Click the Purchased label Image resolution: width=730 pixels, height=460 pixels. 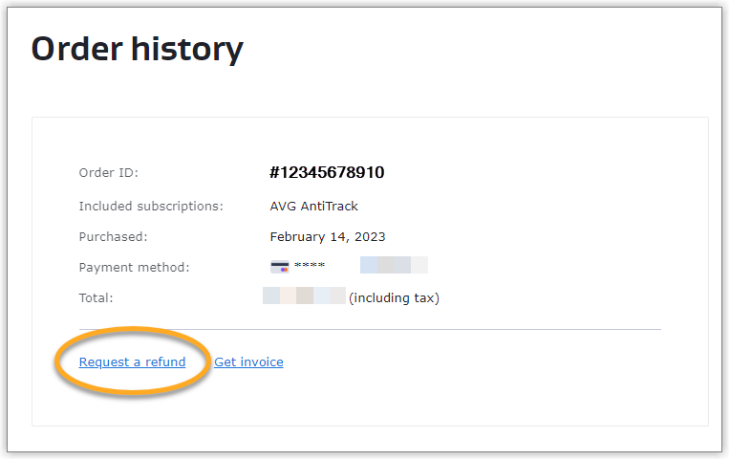click(113, 236)
